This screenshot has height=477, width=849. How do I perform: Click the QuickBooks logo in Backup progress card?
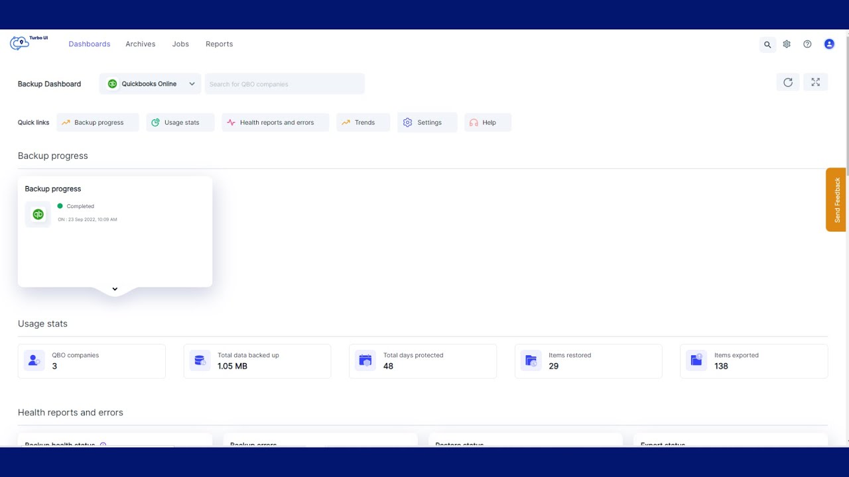click(38, 214)
